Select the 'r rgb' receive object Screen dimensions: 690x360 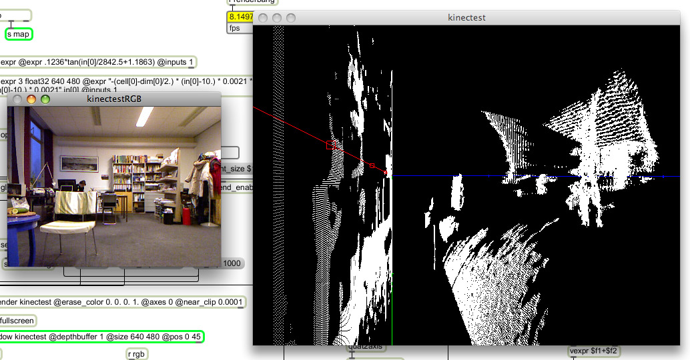[136, 354]
